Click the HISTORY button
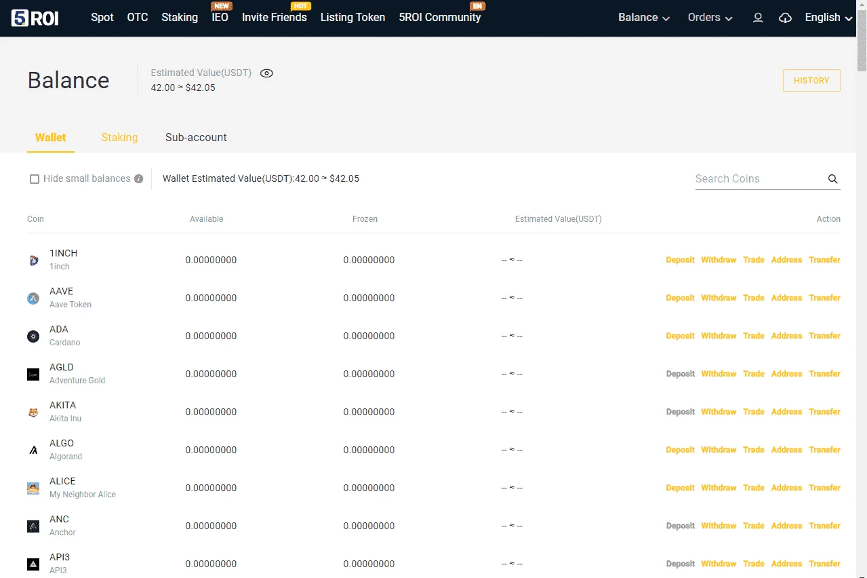 pos(811,80)
